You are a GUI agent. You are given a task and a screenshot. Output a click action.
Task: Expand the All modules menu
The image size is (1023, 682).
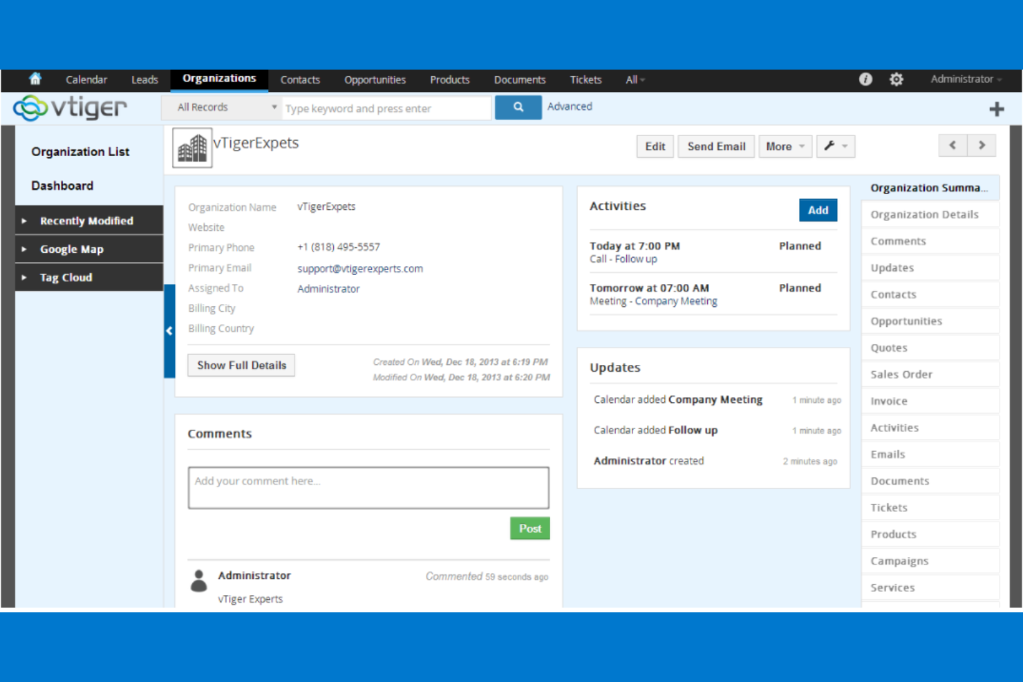click(635, 79)
